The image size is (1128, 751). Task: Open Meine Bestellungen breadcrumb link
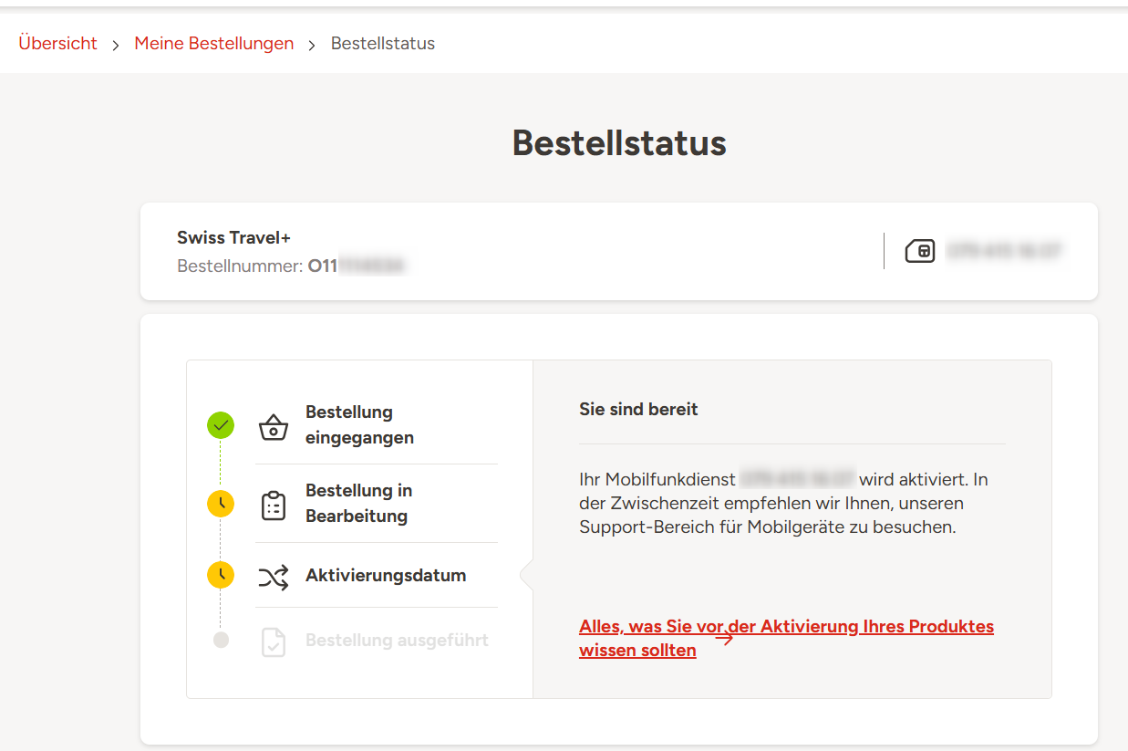pyautogui.click(x=214, y=44)
